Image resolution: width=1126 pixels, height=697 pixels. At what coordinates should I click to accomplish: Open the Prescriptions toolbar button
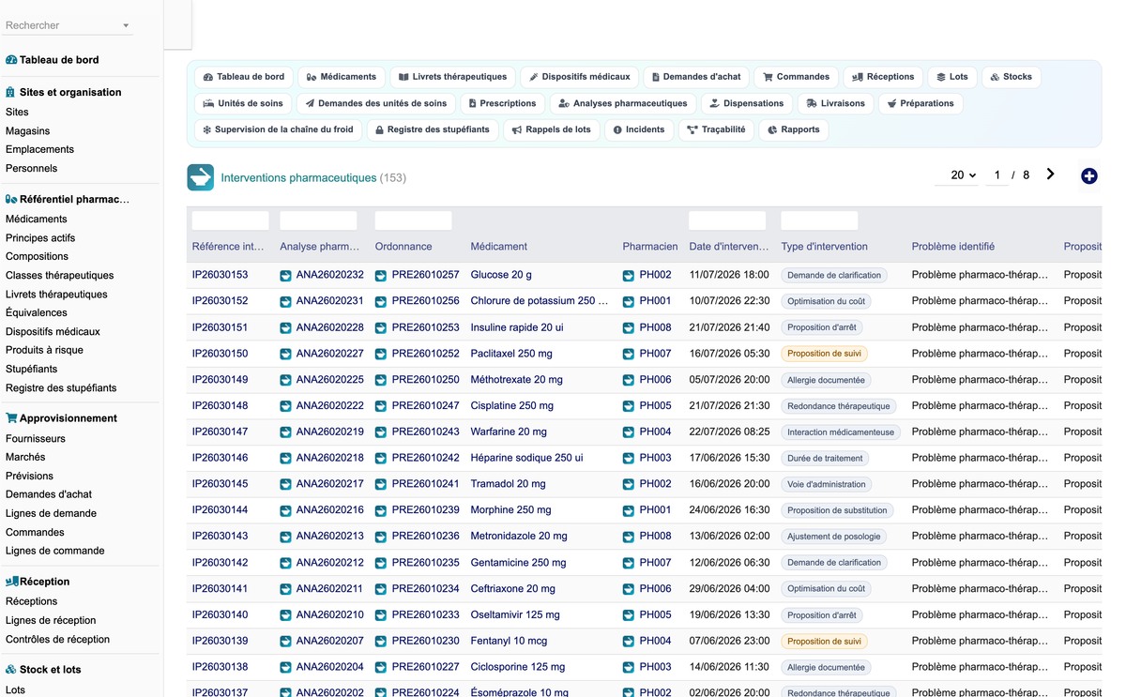coord(503,103)
